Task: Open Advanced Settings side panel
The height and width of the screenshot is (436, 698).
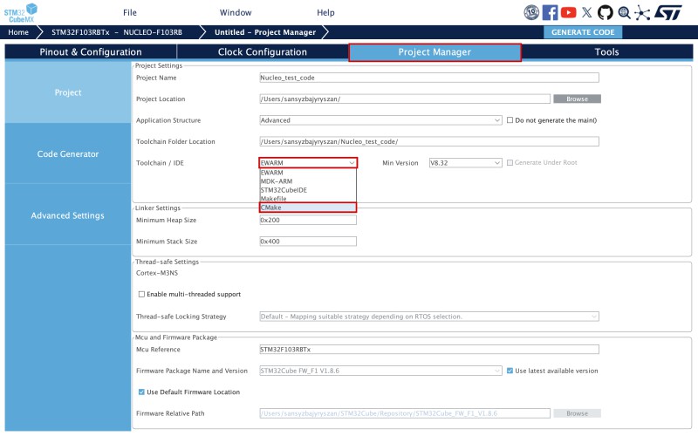Action: point(68,215)
